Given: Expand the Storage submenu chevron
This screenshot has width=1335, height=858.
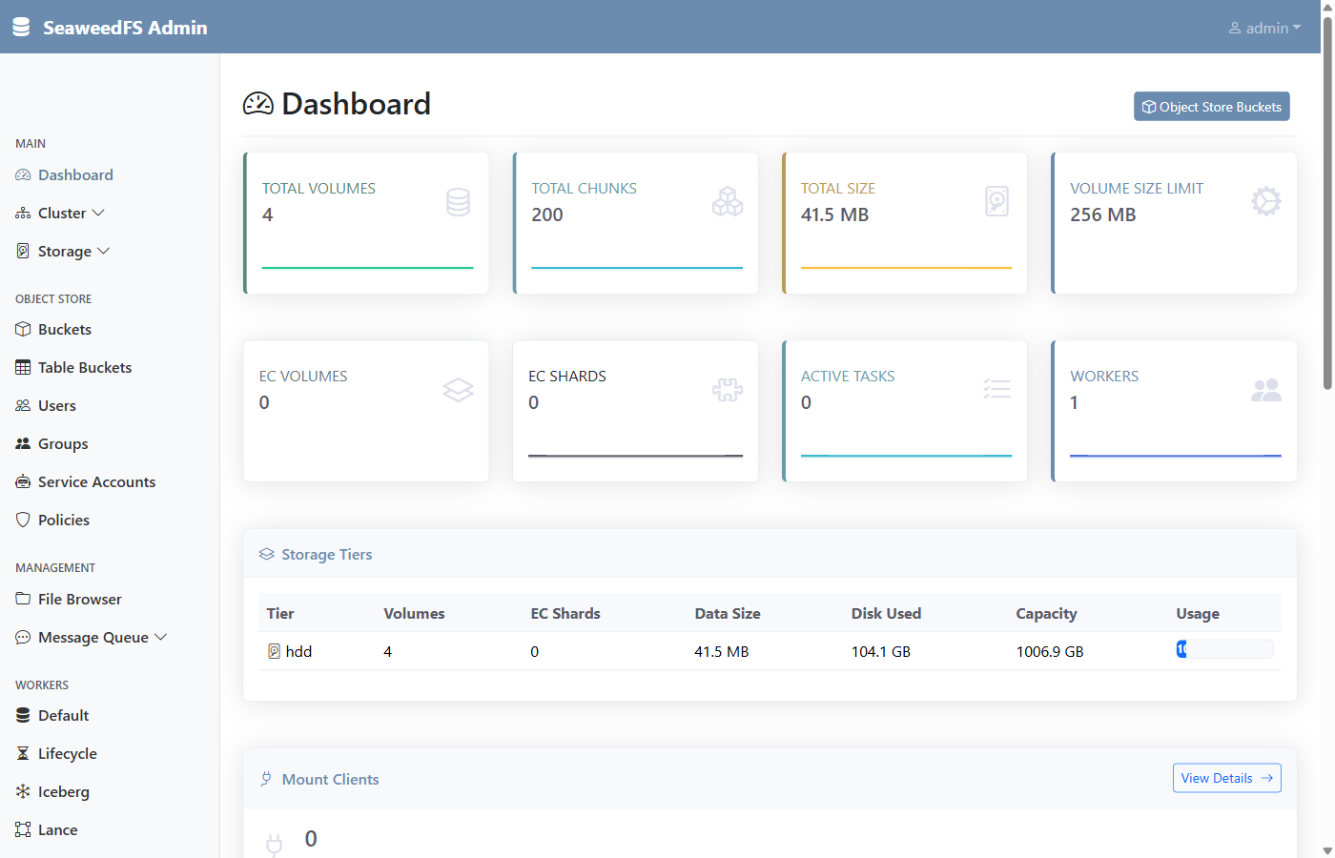Looking at the screenshot, I should pyautogui.click(x=104, y=252).
